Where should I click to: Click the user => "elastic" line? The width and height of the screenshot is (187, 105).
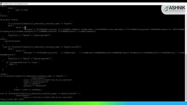click(32, 84)
